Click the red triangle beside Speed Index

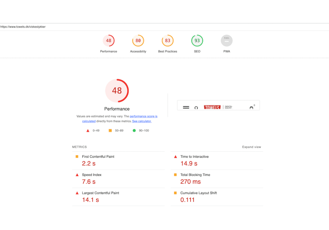coord(76,174)
